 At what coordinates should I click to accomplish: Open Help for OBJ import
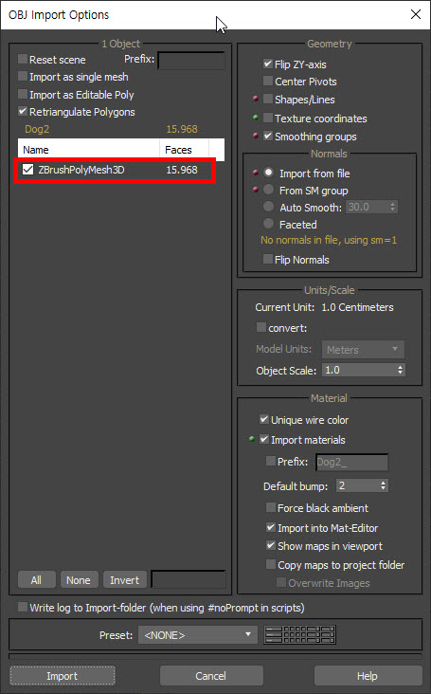tap(368, 675)
